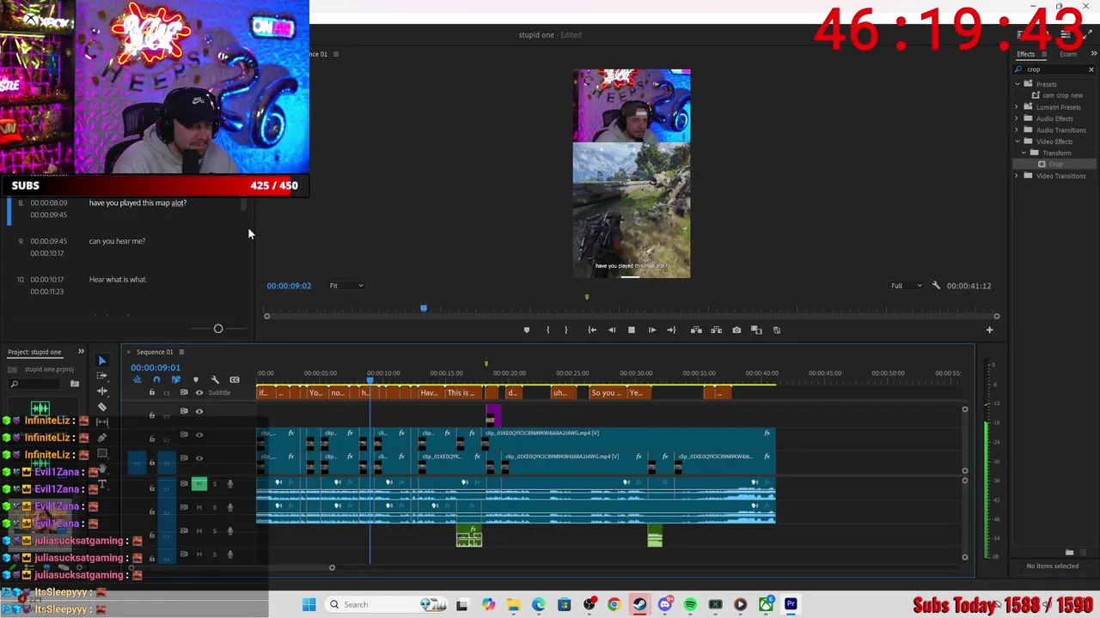Click the Add Marker icon in the timeline header
The height and width of the screenshot is (618, 1100).
[x=195, y=379]
